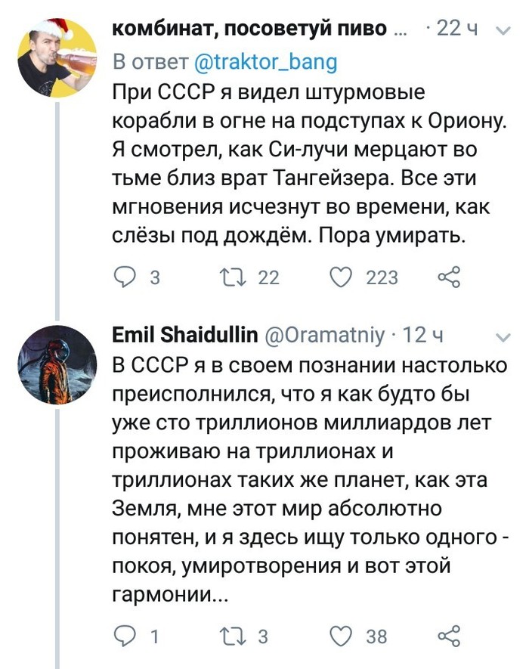View Emil Shaidullin's astronaut avatar
Screen dimensions: 529x669
(58, 365)
